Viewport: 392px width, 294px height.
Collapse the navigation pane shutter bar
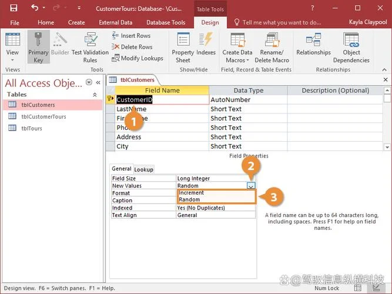[98, 82]
